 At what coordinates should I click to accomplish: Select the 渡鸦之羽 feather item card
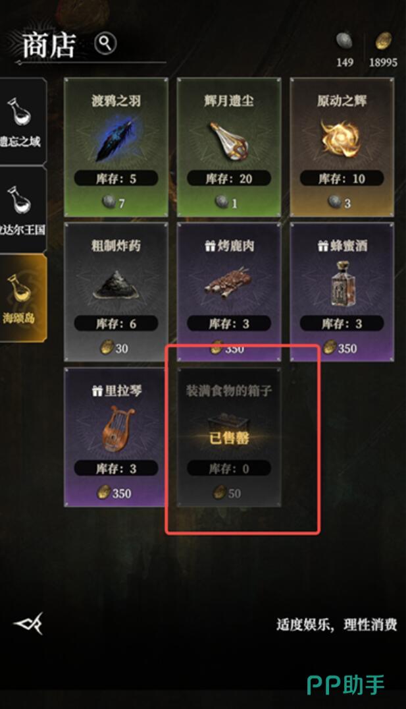pyautogui.click(x=116, y=147)
